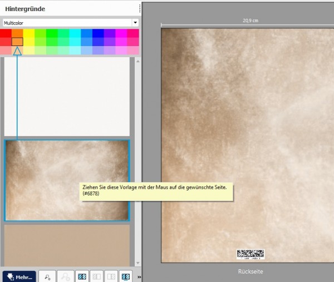Viewport: 334px width, 282px height.
Task: Click scroll down arrow of backgrounds list
Action: pos(132,264)
